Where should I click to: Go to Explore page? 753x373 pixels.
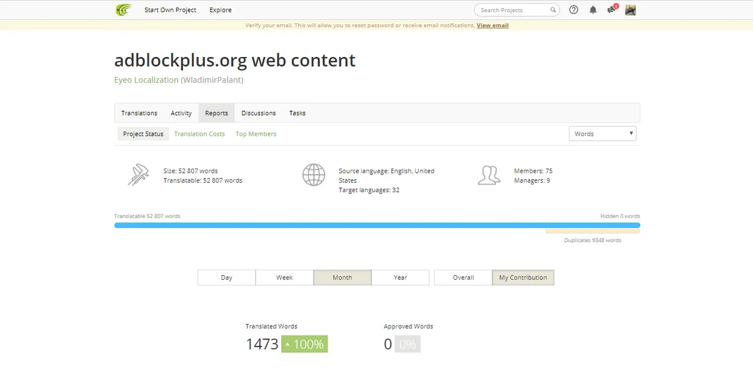click(x=221, y=10)
